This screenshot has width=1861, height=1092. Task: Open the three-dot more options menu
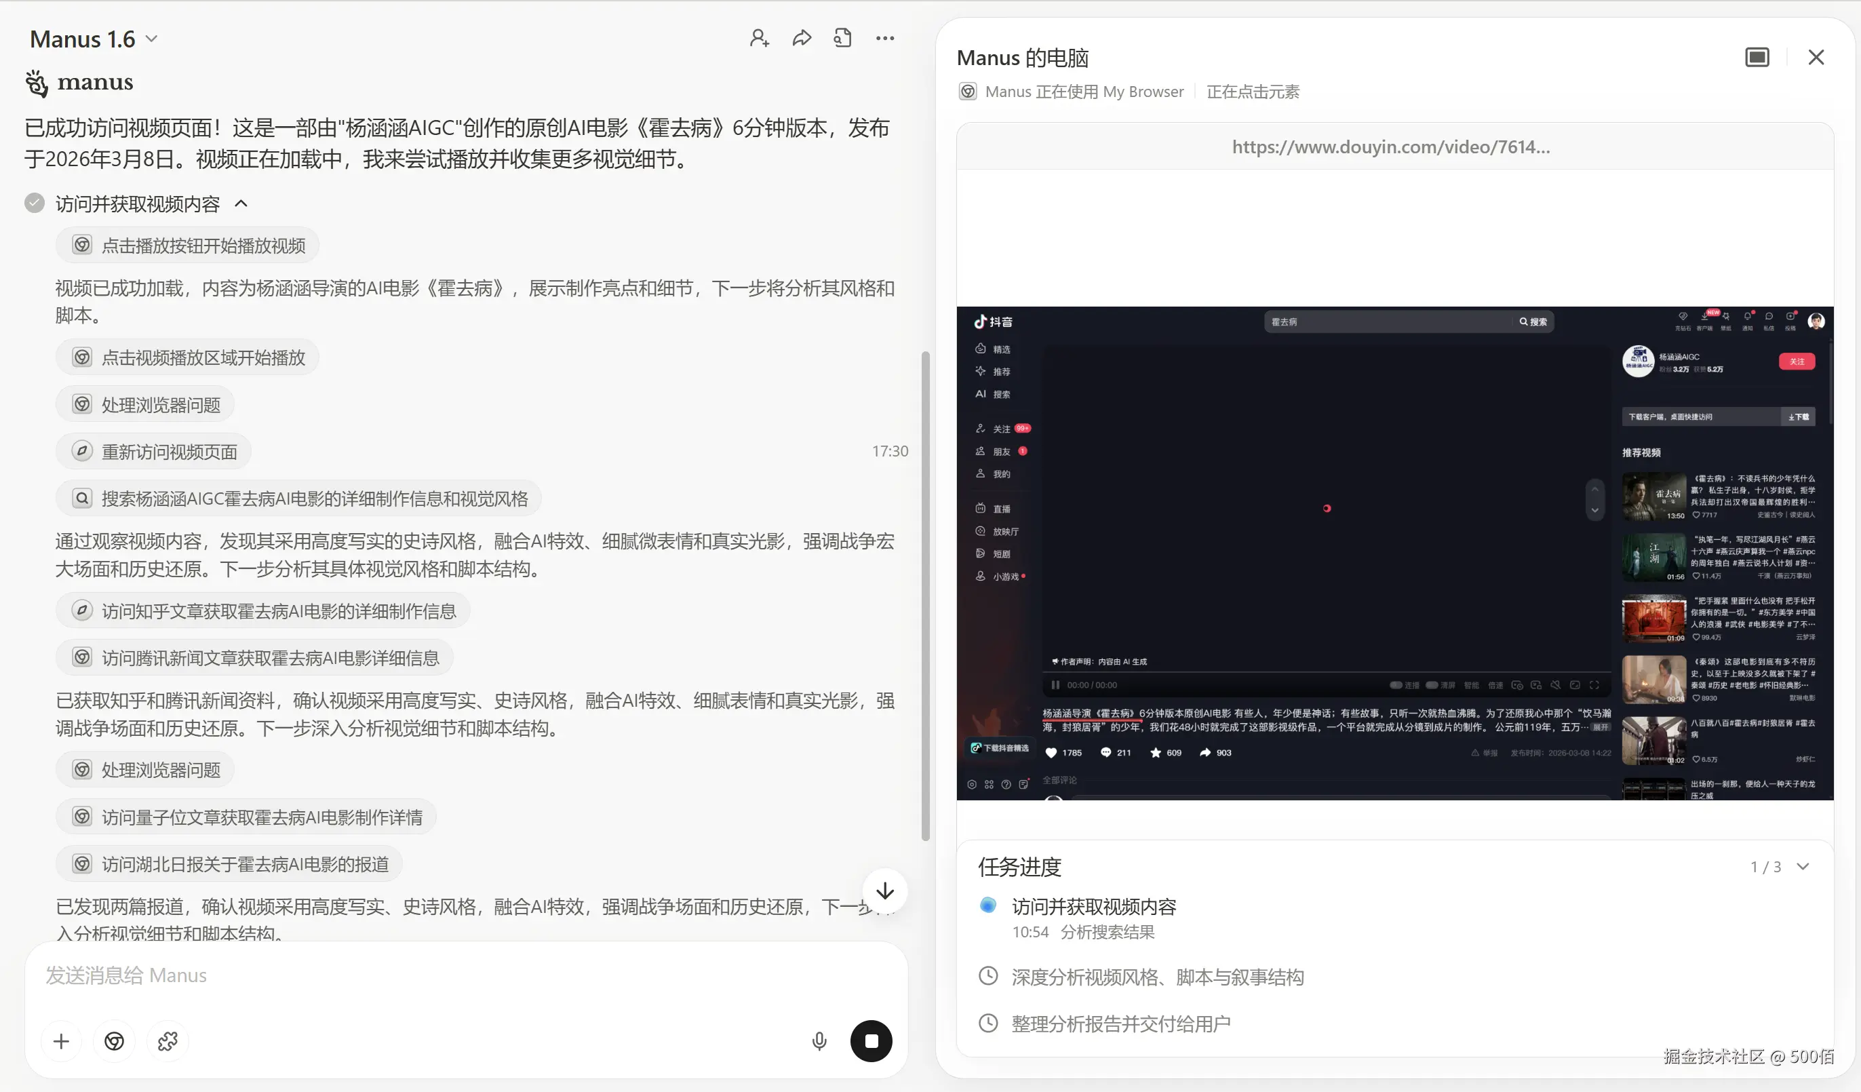click(884, 39)
